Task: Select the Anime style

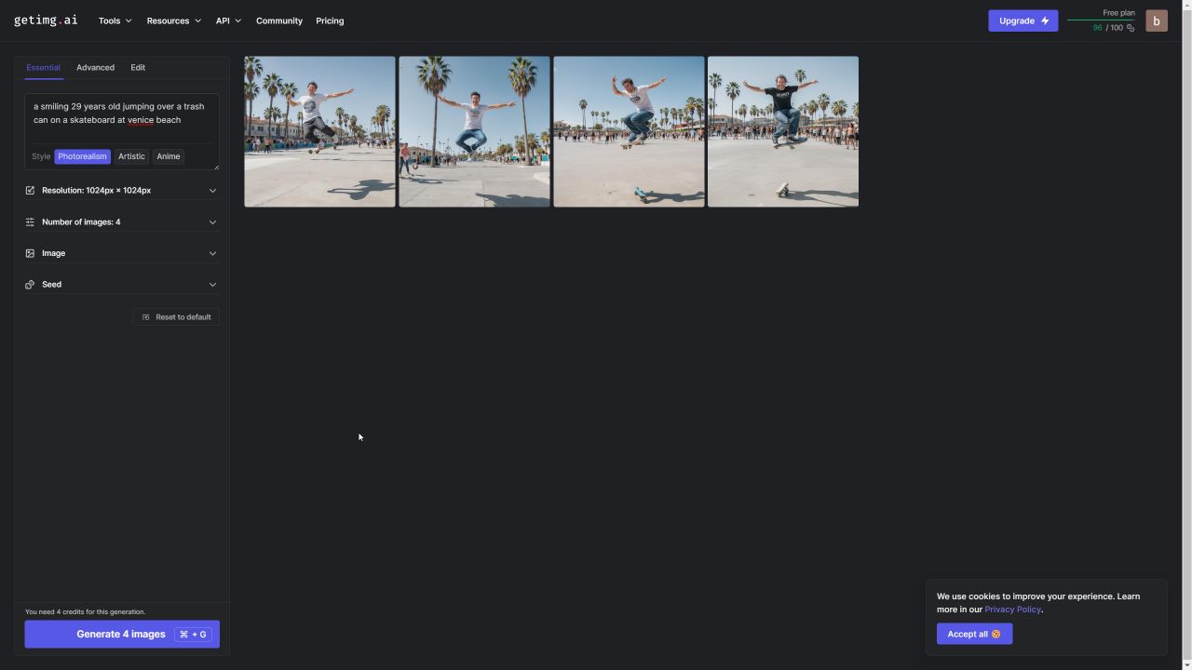Action: [x=168, y=156]
